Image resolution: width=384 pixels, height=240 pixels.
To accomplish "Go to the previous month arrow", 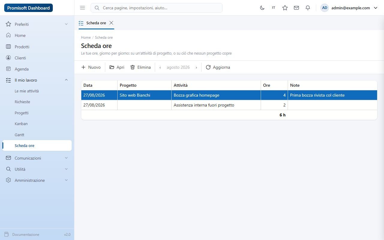I will [x=160, y=67].
